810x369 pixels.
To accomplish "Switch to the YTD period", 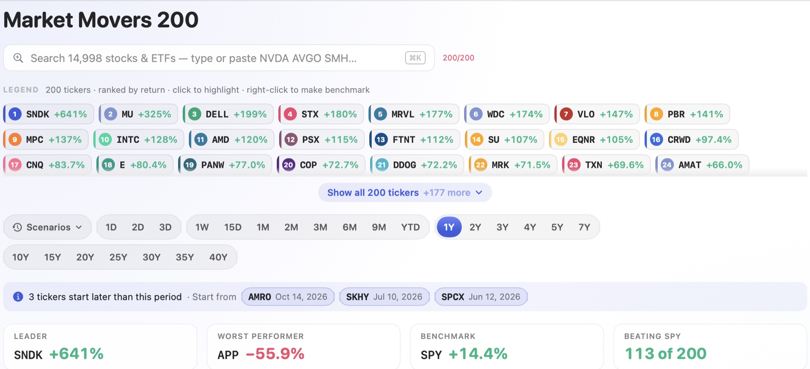I will [x=410, y=227].
